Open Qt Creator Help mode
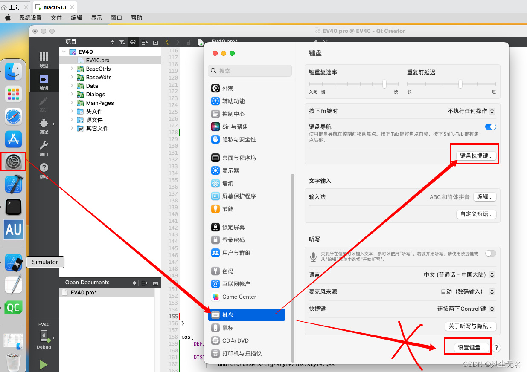The image size is (527, 372). pyautogui.click(x=44, y=170)
